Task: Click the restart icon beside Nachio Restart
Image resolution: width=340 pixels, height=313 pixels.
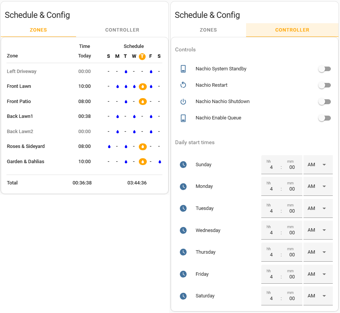Action: coord(183,85)
